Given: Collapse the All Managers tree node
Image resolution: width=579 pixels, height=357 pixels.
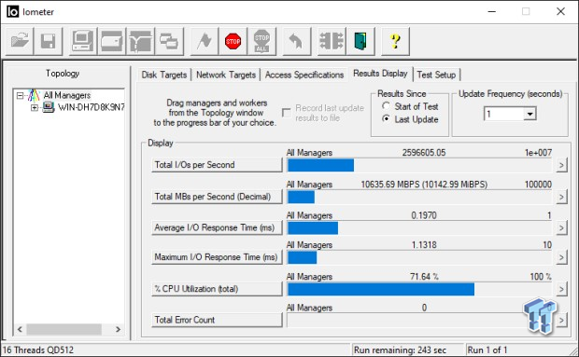Looking at the screenshot, I should [20, 96].
